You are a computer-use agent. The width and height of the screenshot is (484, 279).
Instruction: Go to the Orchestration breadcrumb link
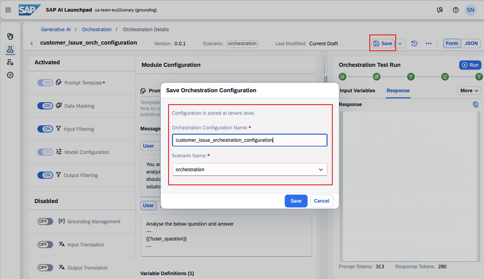click(x=97, y=29)
